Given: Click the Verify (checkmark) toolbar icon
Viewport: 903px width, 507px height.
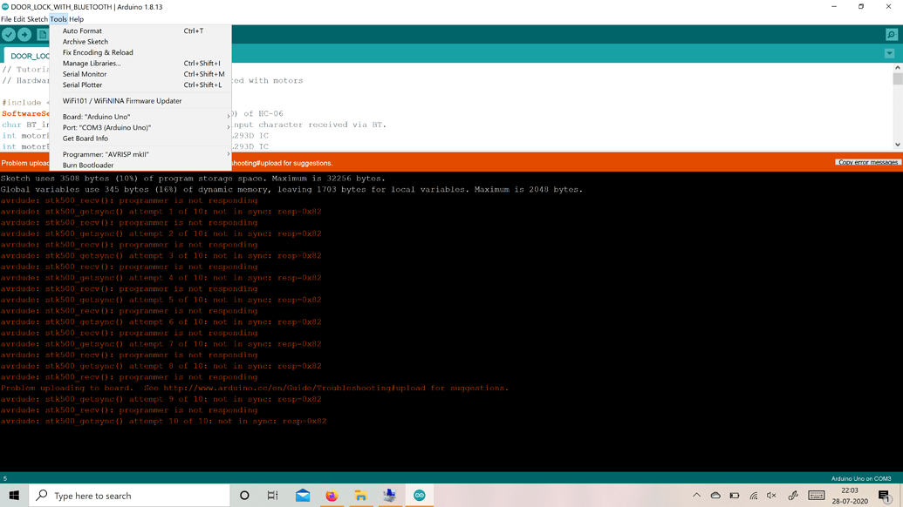Looking at the screenshot, I should pyautogui.click(x=9, y=35).
